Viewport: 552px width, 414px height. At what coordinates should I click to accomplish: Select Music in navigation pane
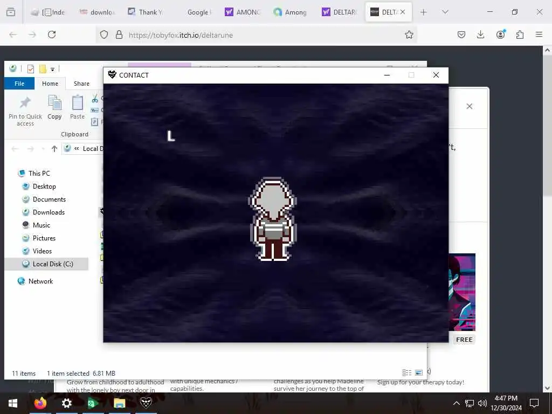pos(41,225)
